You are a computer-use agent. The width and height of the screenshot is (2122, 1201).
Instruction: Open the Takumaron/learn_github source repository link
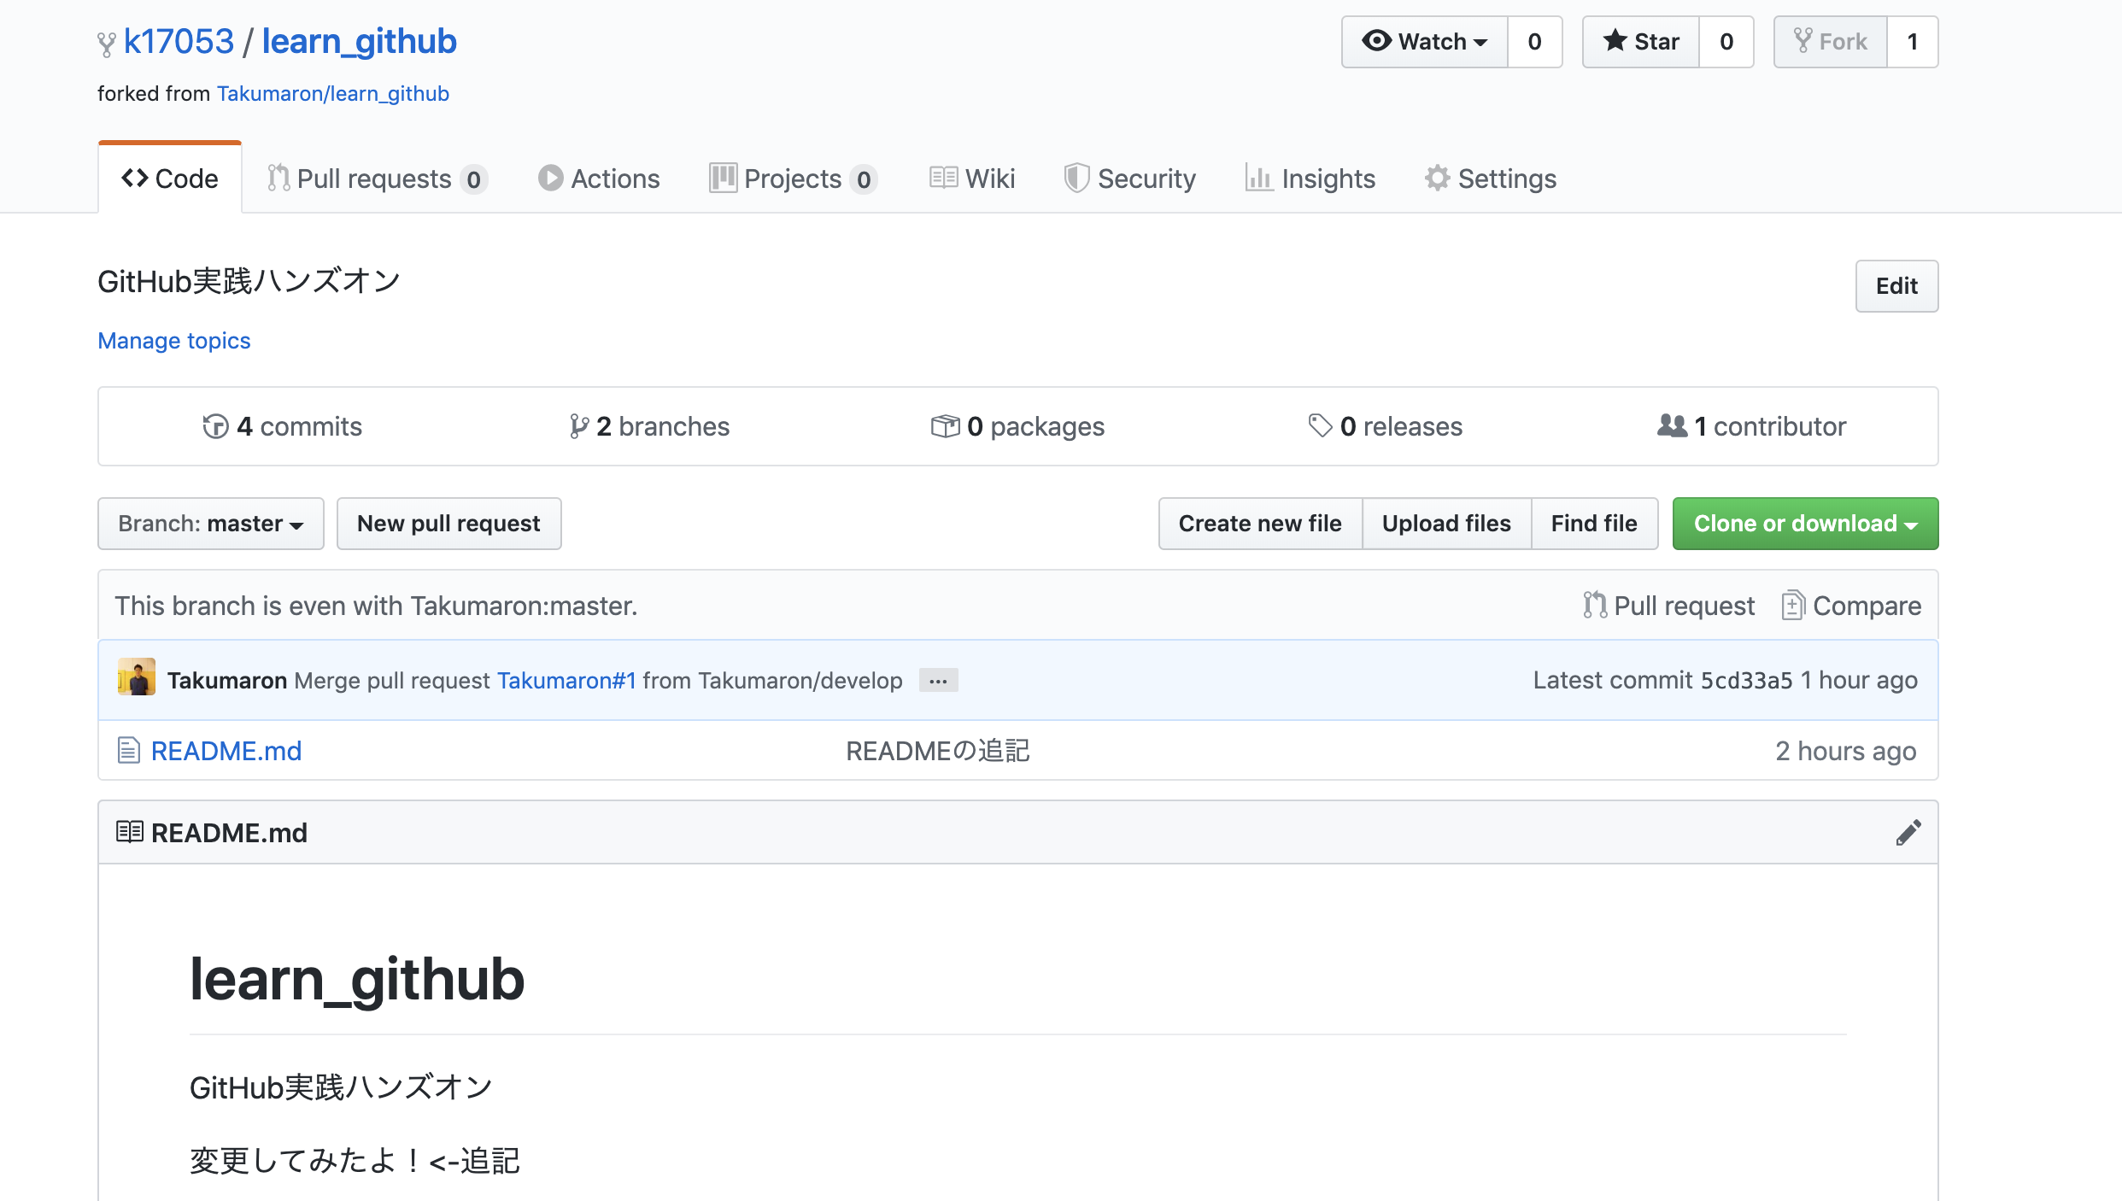click(x=333, y=93)
